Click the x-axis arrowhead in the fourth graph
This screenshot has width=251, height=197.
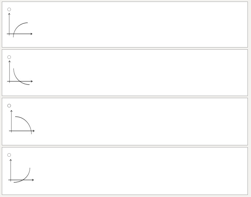point(33,180)
